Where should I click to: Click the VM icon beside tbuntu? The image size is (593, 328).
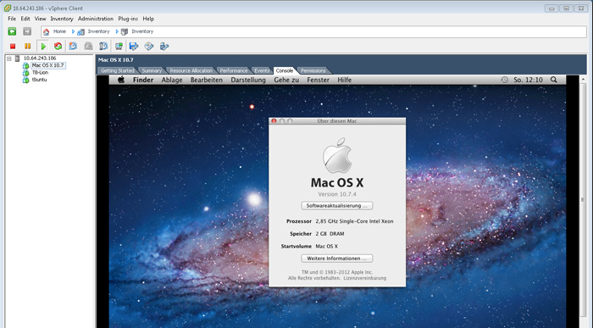(x=25, y=80)
